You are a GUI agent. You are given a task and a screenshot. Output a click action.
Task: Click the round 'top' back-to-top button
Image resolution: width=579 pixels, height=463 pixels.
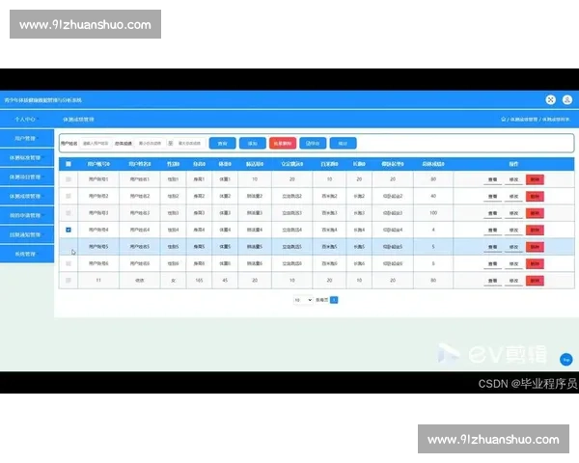566,359
